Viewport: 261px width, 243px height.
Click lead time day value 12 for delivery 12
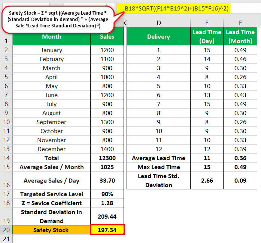(207, 149)
